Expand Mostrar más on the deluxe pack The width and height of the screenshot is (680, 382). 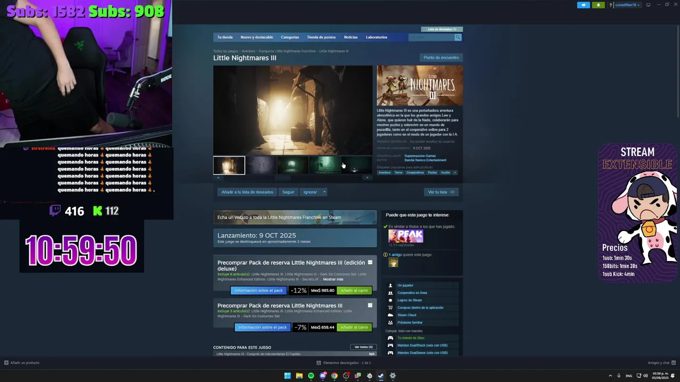[333, 279]
